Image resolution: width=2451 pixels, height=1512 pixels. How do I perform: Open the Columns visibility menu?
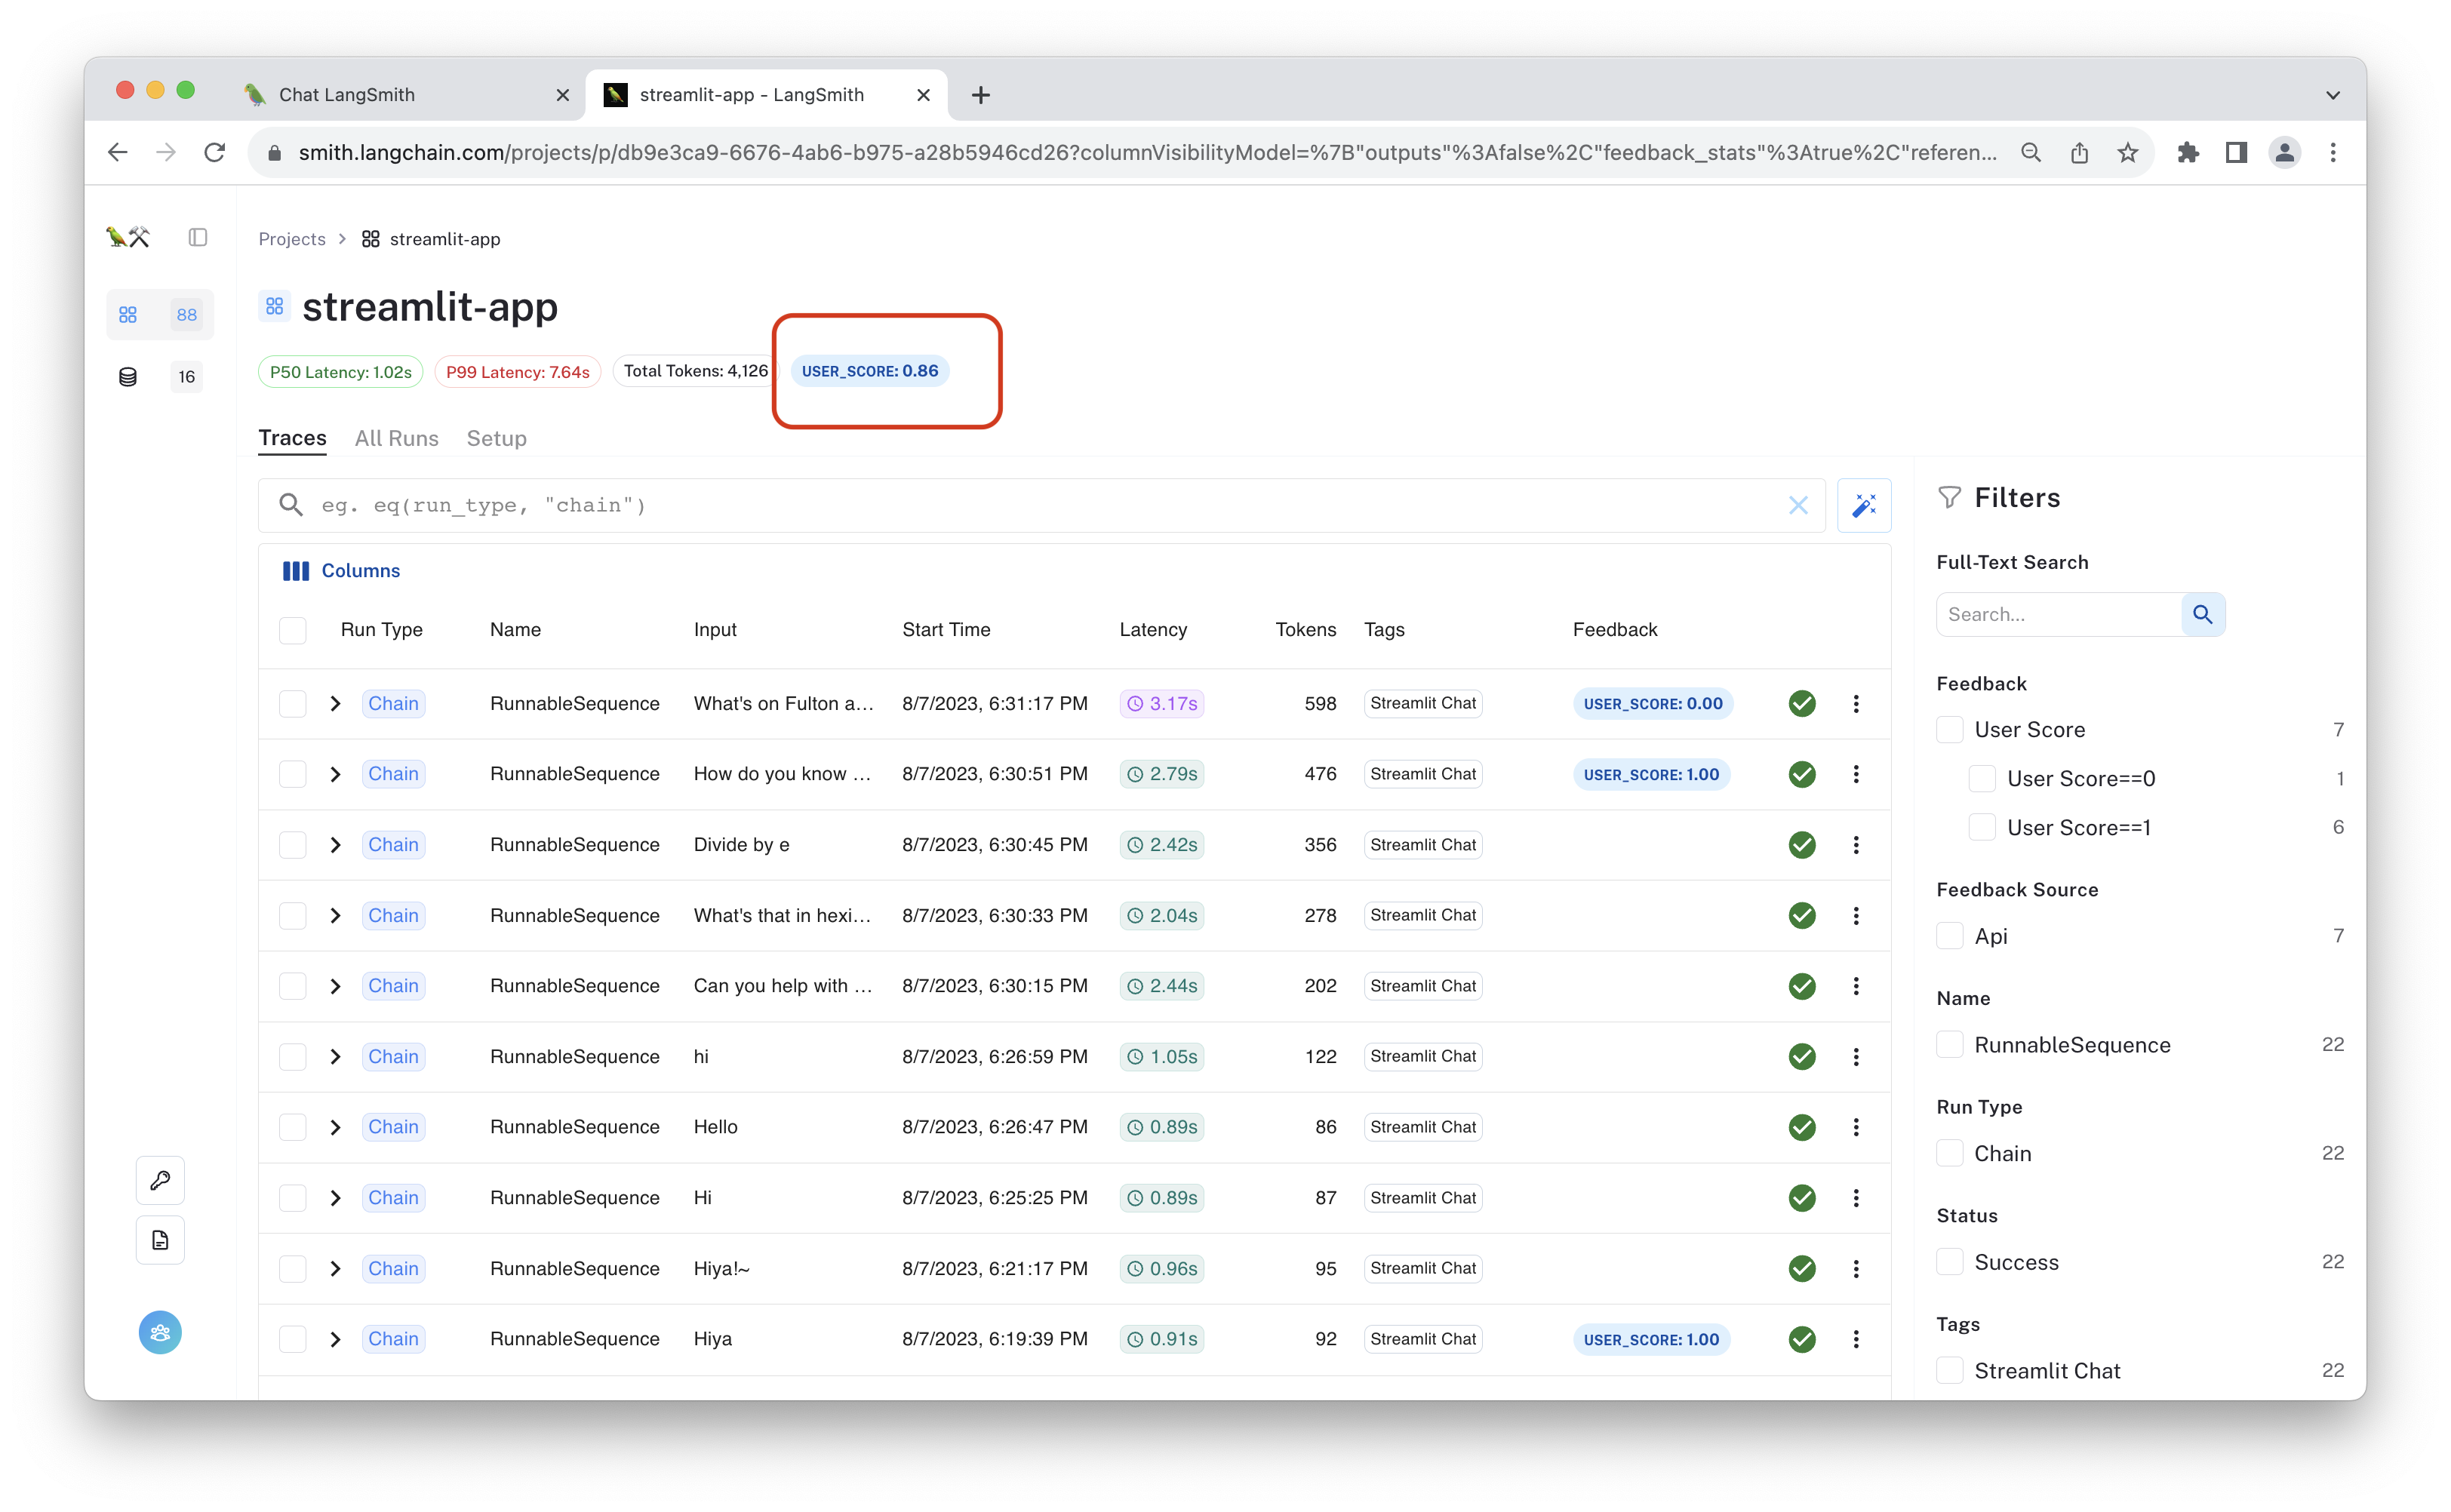341,570
